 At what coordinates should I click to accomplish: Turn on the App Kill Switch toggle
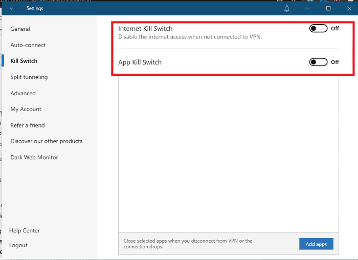(318, 62)
